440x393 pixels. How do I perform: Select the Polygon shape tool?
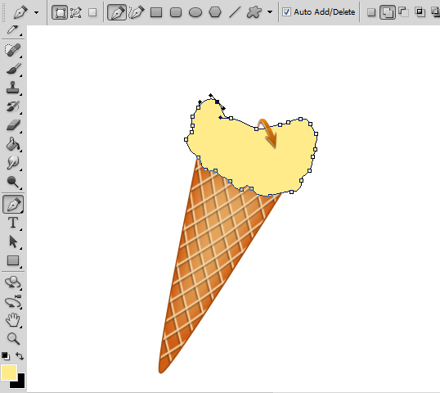(x=215, y=12)
